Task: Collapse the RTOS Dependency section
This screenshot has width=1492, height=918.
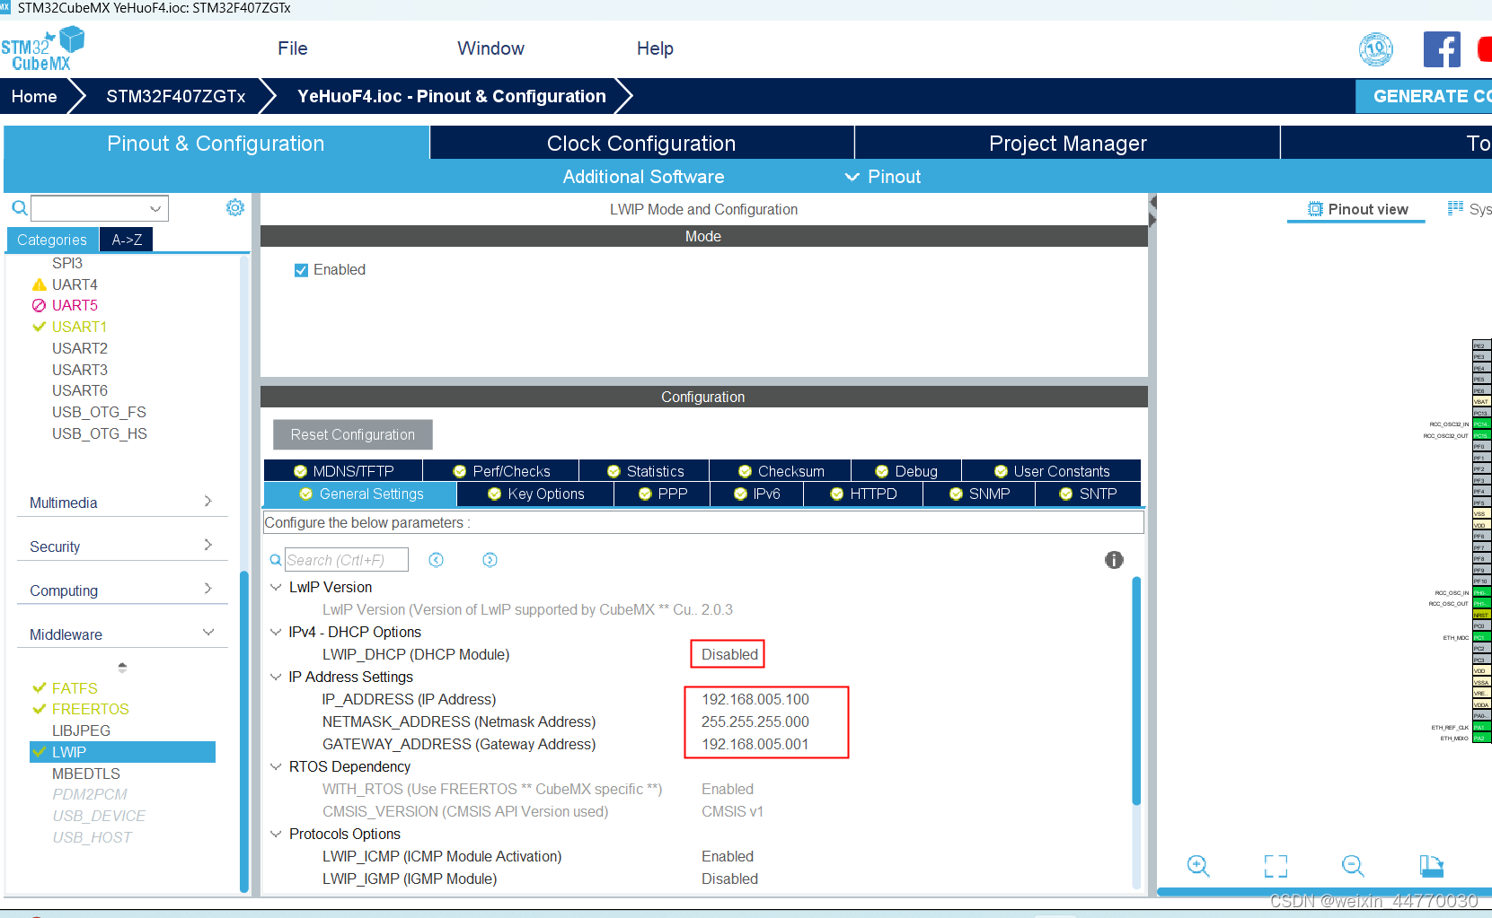Action: pos(276,766)
